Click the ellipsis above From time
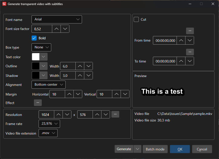Viewport: 219px width, 159px height. tap(190, 31)
